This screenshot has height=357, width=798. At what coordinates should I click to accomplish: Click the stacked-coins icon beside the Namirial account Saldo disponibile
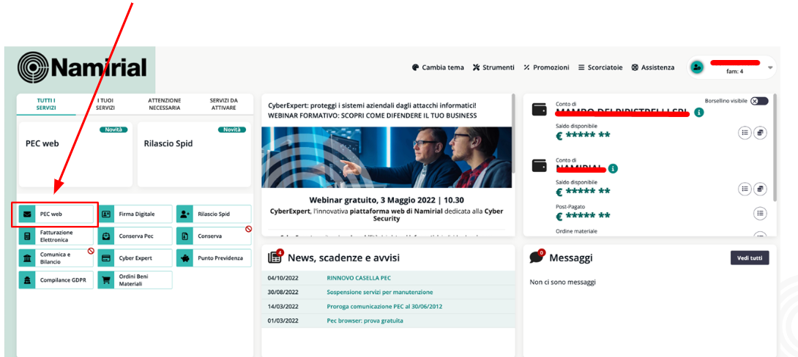tap(761, 189)
